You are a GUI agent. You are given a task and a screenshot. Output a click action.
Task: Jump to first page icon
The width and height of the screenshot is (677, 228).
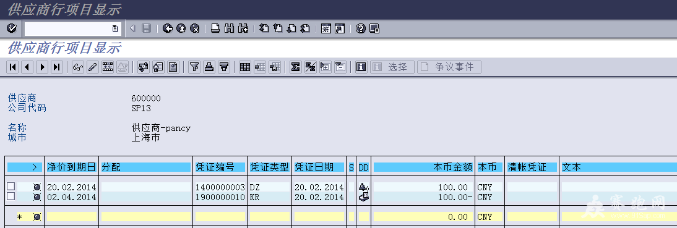(x=264, y=28)
